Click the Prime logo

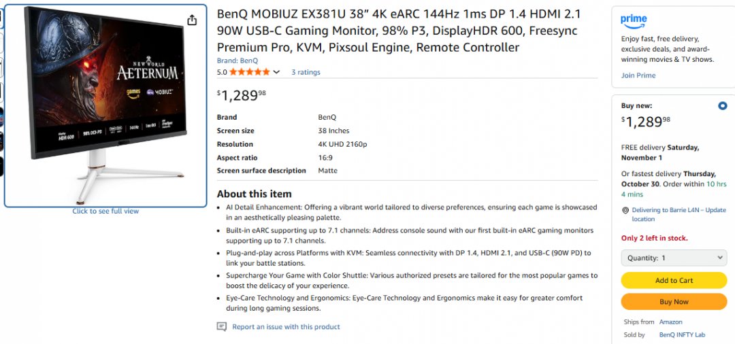click(634, 21)
